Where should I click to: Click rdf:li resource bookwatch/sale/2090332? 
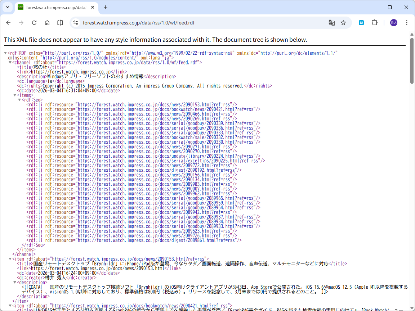coord(143,137)
